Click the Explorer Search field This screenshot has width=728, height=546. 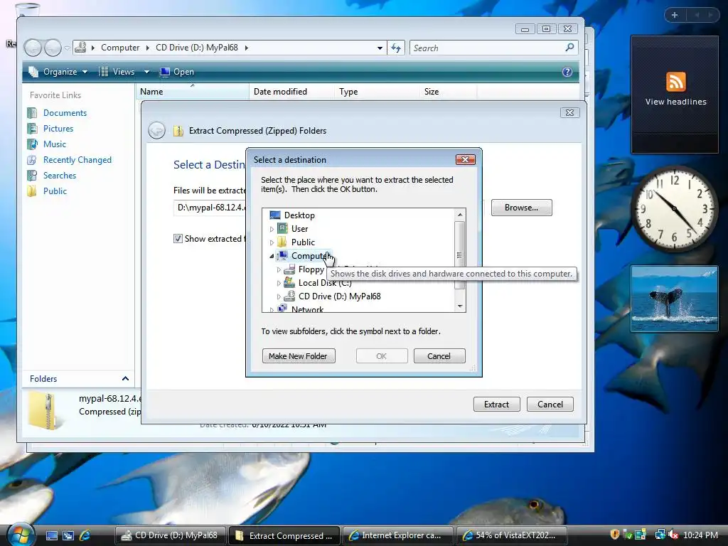click(488, 48)
